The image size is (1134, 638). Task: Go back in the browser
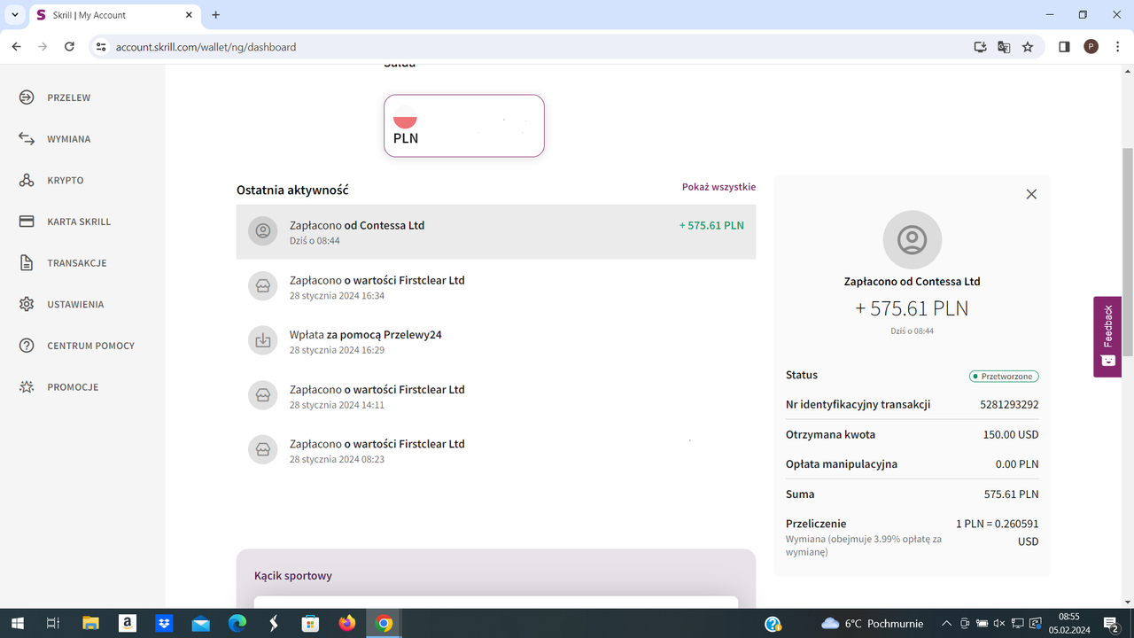(x=16, y=47)
